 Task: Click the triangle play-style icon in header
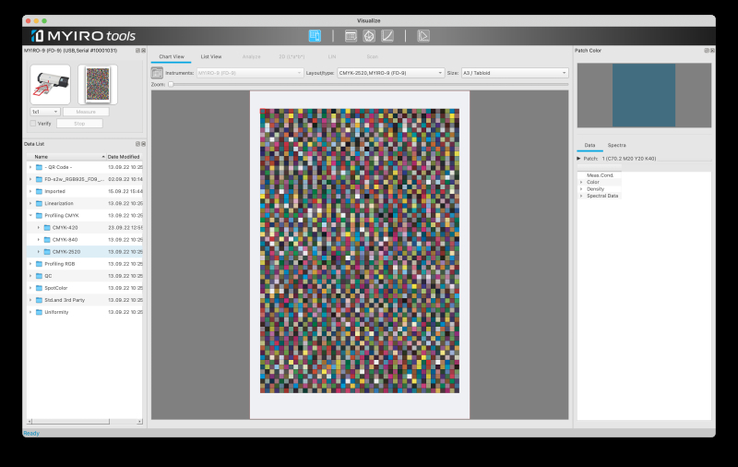(423, 36)
